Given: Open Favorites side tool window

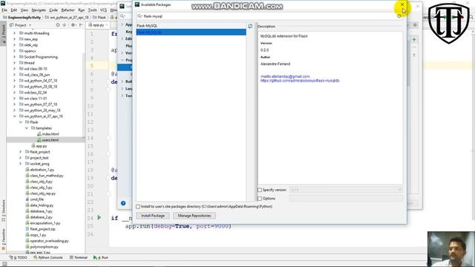Looking at the screenshot, I should tap(3, 239).
